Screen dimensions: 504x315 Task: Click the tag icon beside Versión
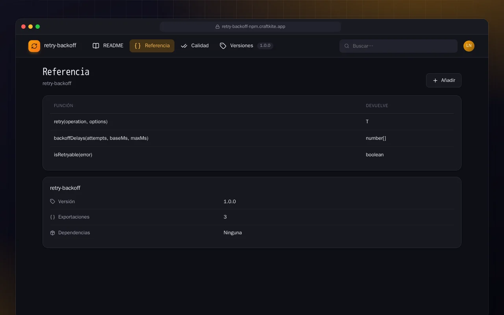tap(53, 202)
